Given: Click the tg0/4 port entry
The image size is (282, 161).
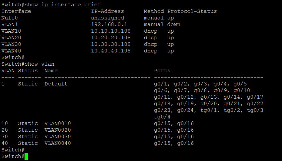Looking at the screenshot, I should tap(162, 117).
